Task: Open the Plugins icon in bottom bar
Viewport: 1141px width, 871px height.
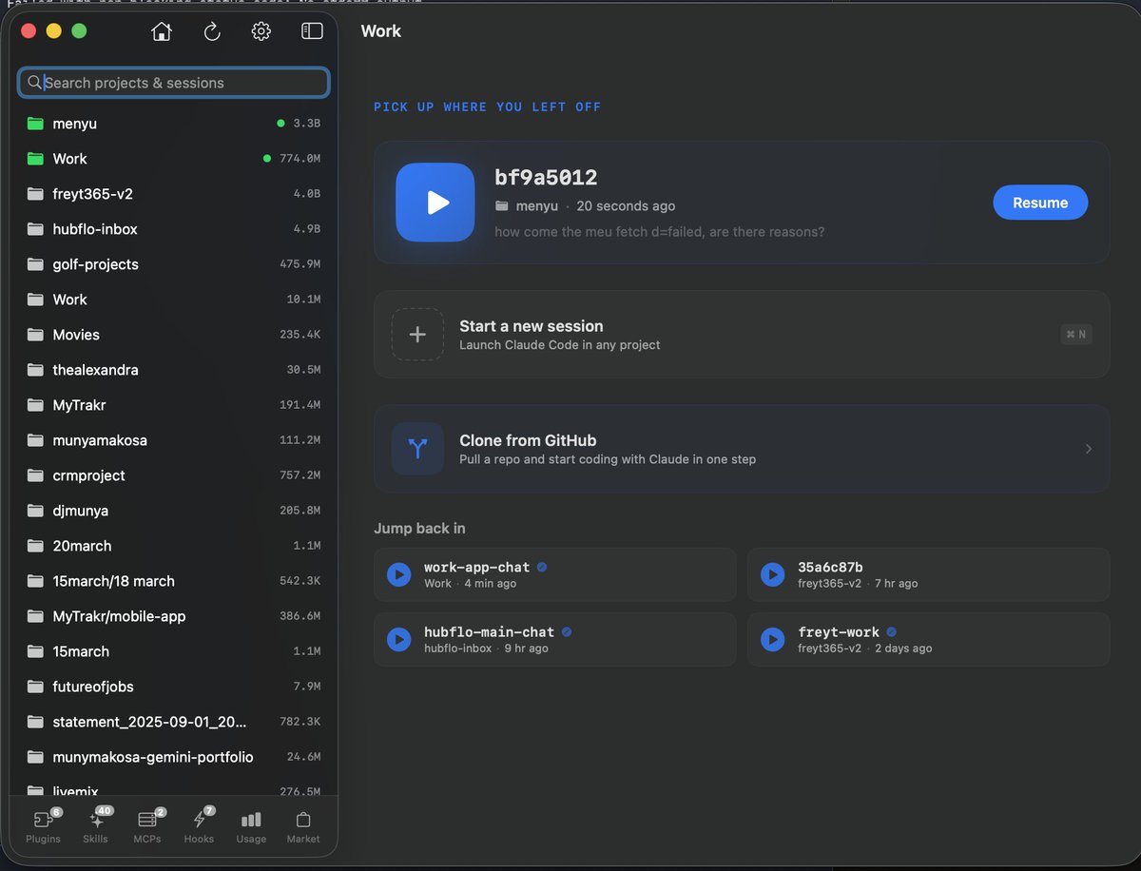Action: [43, 819]
